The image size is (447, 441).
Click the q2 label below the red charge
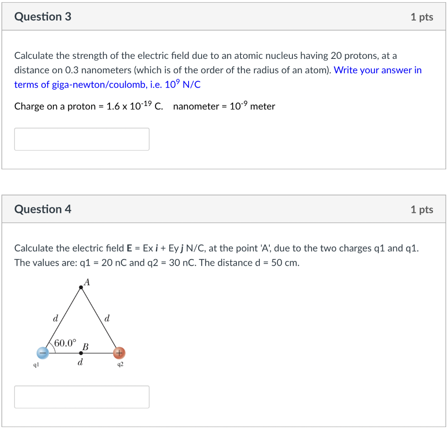[120, 364]
